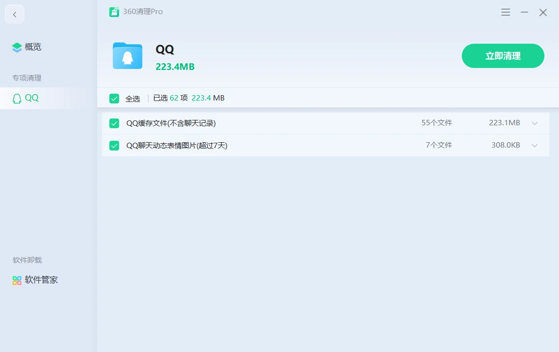The height and width of the screenshot is (352, 559).
Task: Click the back arrow button
Action: (15, 15)
